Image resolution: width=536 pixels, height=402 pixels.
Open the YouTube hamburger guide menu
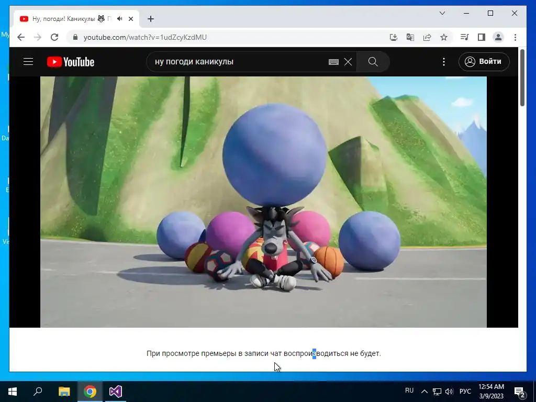pos(28,62)
